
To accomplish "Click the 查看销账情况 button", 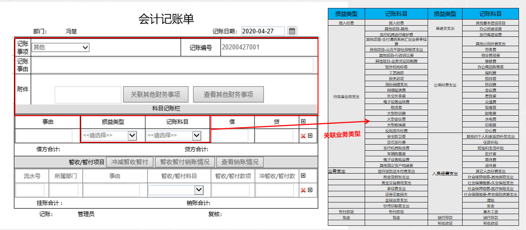I will pyautogui.click(x=240, y=162).
